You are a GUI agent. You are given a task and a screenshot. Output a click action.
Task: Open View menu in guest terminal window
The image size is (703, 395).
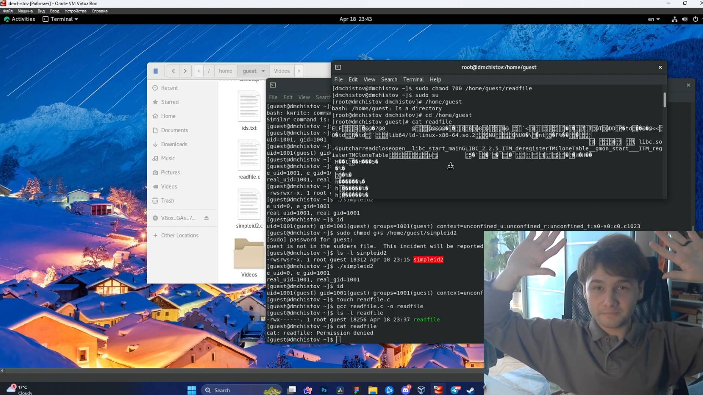[x=304, y=97]
